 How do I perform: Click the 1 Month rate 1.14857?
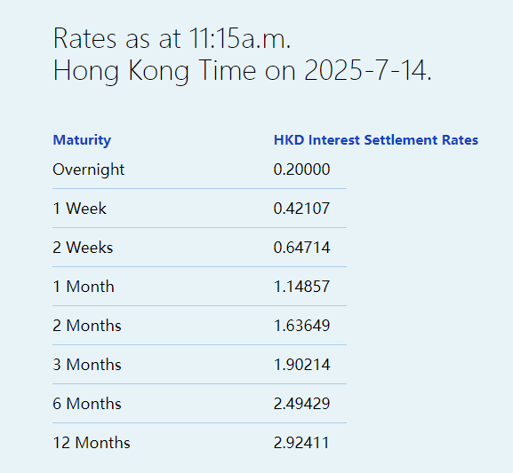point(301,287)
